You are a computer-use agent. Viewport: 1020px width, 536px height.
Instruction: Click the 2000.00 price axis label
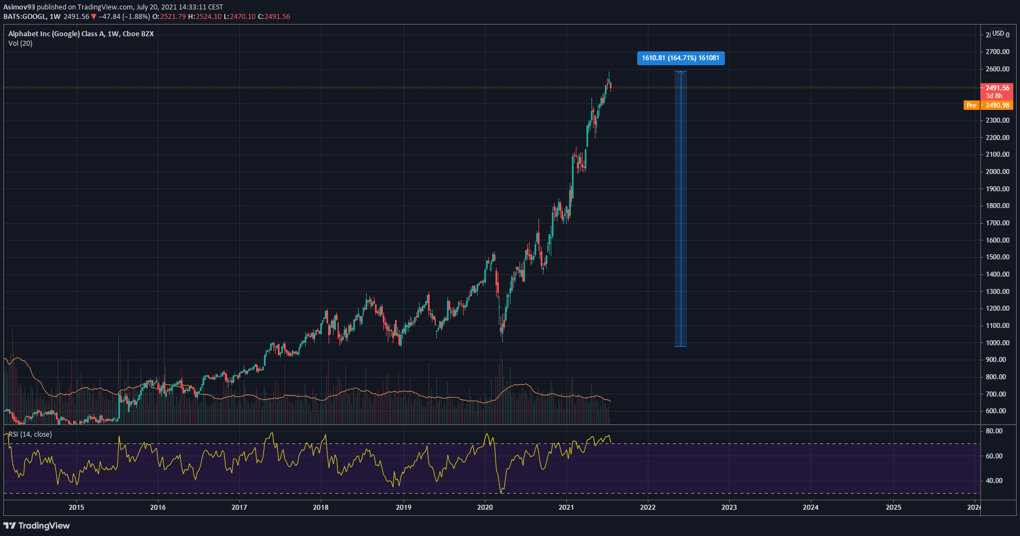997,172
